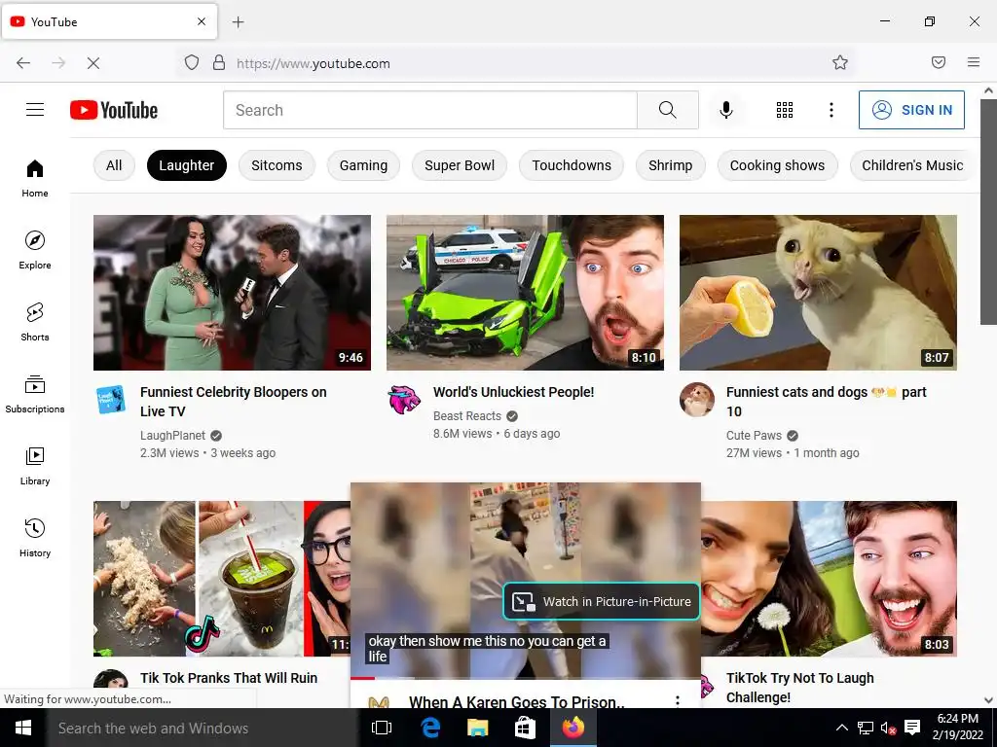Start voice search with microphone icon
This screenshot has width=997, height=747.
click(726, 110)
